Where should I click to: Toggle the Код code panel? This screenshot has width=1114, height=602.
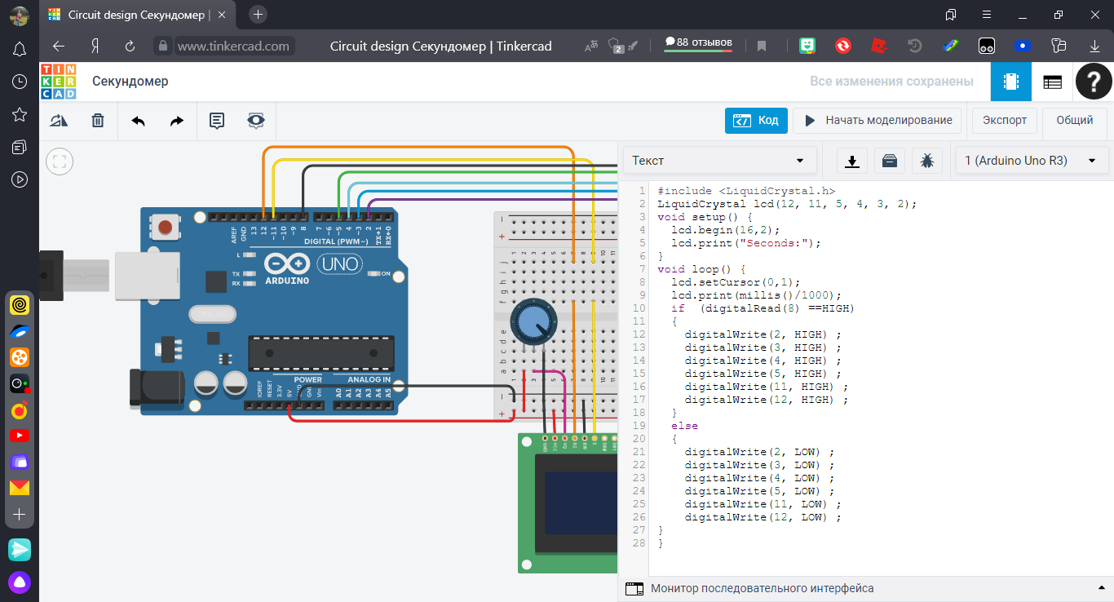tap(756, 120)
